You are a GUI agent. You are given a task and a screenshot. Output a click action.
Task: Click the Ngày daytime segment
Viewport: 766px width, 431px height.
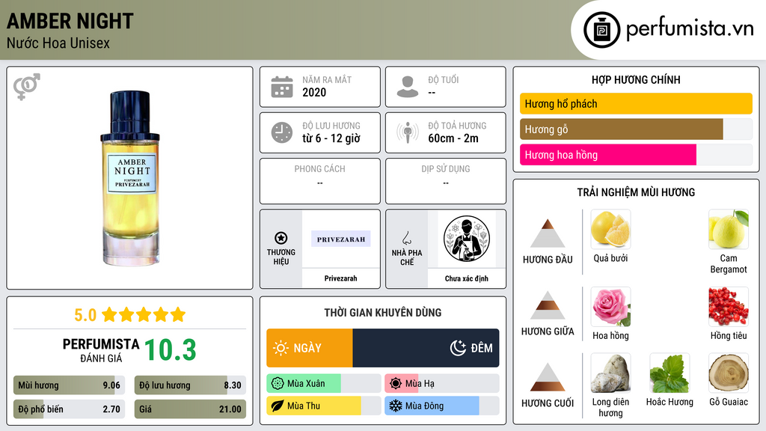tap(309, 348)
